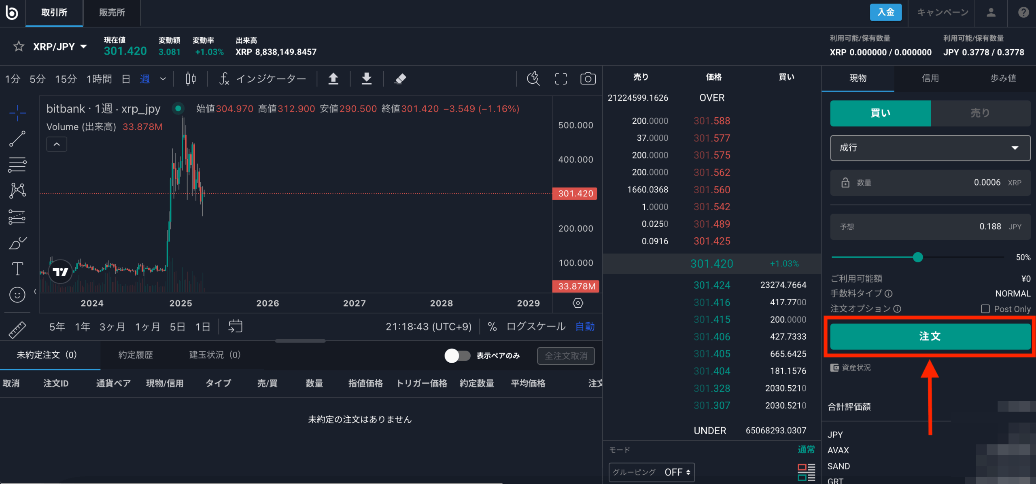The width and height of the screenshot is (1036, 484).
Task: Click the bitbank logo icon
Action: click(x=12, y=12)
